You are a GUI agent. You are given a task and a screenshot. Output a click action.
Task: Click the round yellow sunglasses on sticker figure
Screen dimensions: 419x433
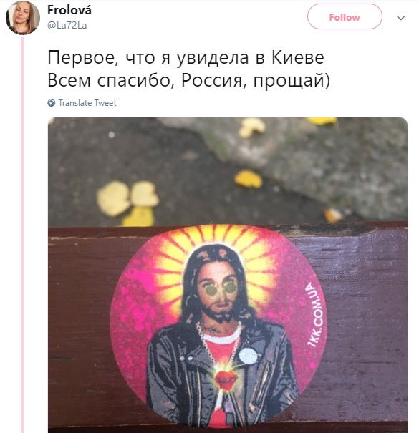click(221, 288)
